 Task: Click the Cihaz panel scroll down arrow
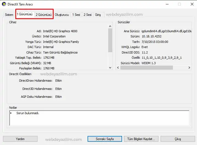click(x=110, y=68)
